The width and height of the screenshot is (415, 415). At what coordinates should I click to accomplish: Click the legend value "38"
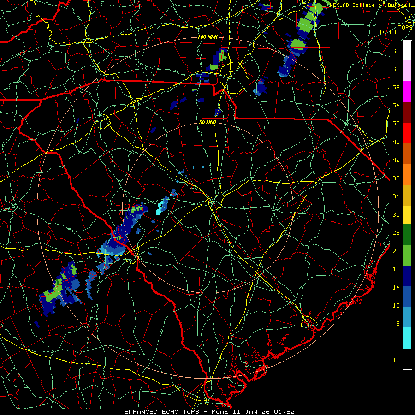pos(396,178)
